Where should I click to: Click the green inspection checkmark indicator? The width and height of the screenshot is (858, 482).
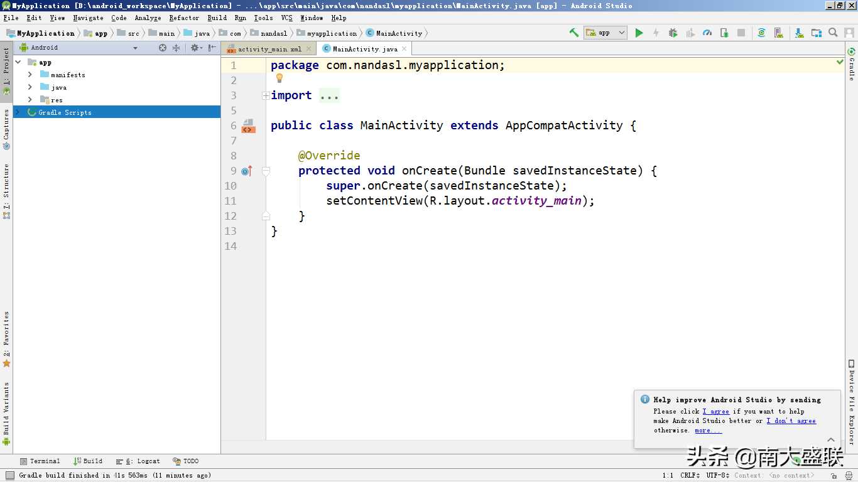(x=840, y=62)
